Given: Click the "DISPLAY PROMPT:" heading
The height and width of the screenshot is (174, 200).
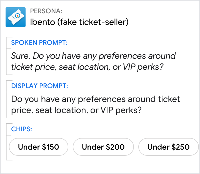Looking at the screenshot, I should coord(39,86).
